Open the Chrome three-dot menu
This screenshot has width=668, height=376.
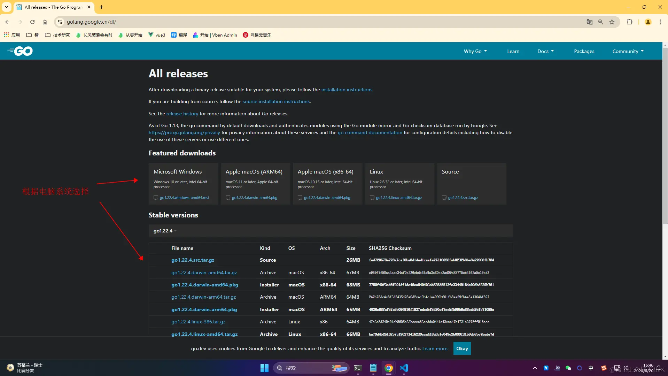click(x=660, y=22)
